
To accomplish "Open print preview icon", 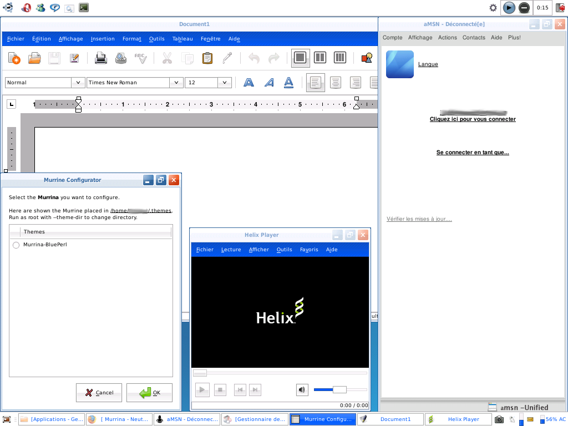I will [120, 58].
